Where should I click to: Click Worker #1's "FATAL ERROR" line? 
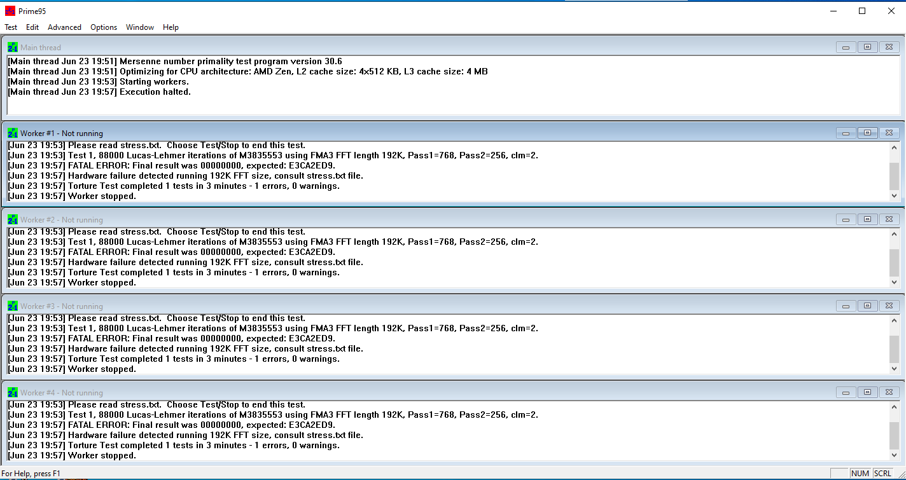[x=172, y=165]
